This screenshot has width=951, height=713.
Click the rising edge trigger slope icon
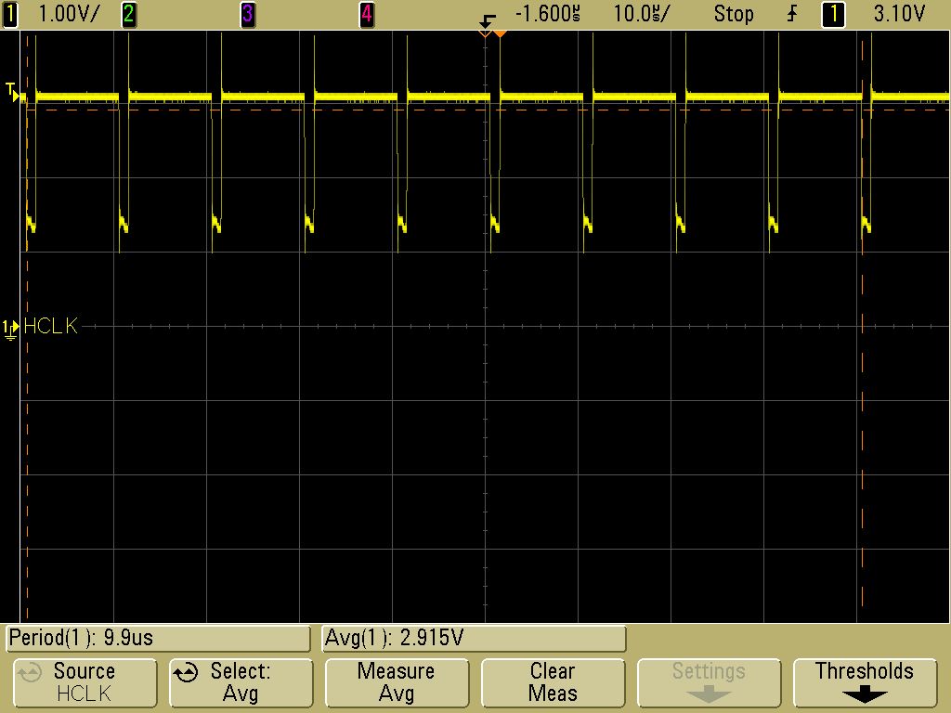coord(792,14)
